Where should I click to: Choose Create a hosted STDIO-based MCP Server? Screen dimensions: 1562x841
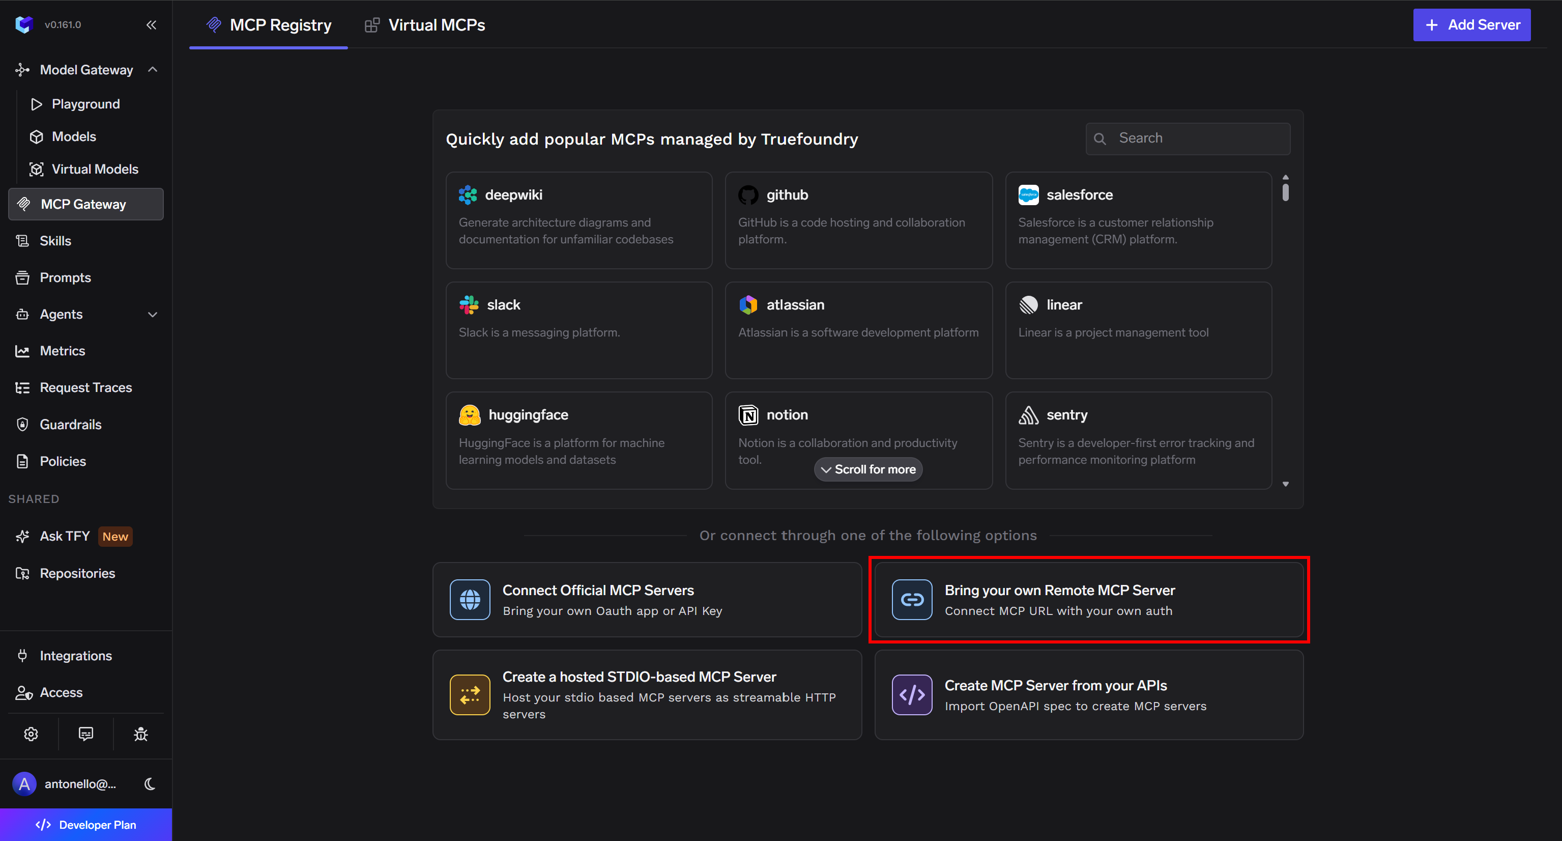(x=647, y=695)
